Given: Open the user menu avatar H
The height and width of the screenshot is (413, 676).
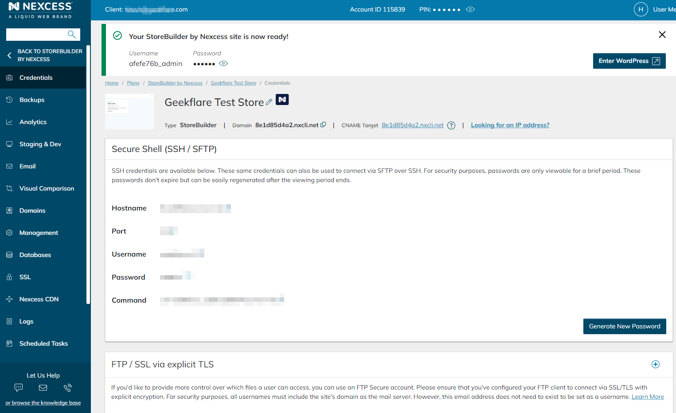Looking at the screenshot, I should (641, 9).
